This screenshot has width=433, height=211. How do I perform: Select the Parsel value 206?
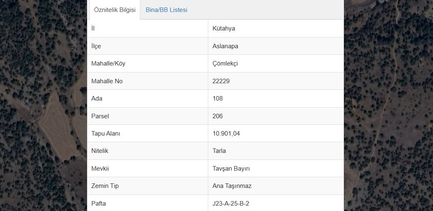pos(218,116)
